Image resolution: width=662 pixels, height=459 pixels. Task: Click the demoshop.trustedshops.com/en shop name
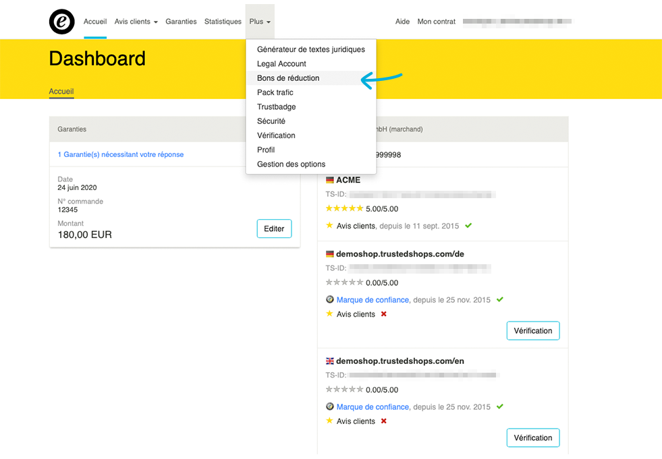point(399,361)
